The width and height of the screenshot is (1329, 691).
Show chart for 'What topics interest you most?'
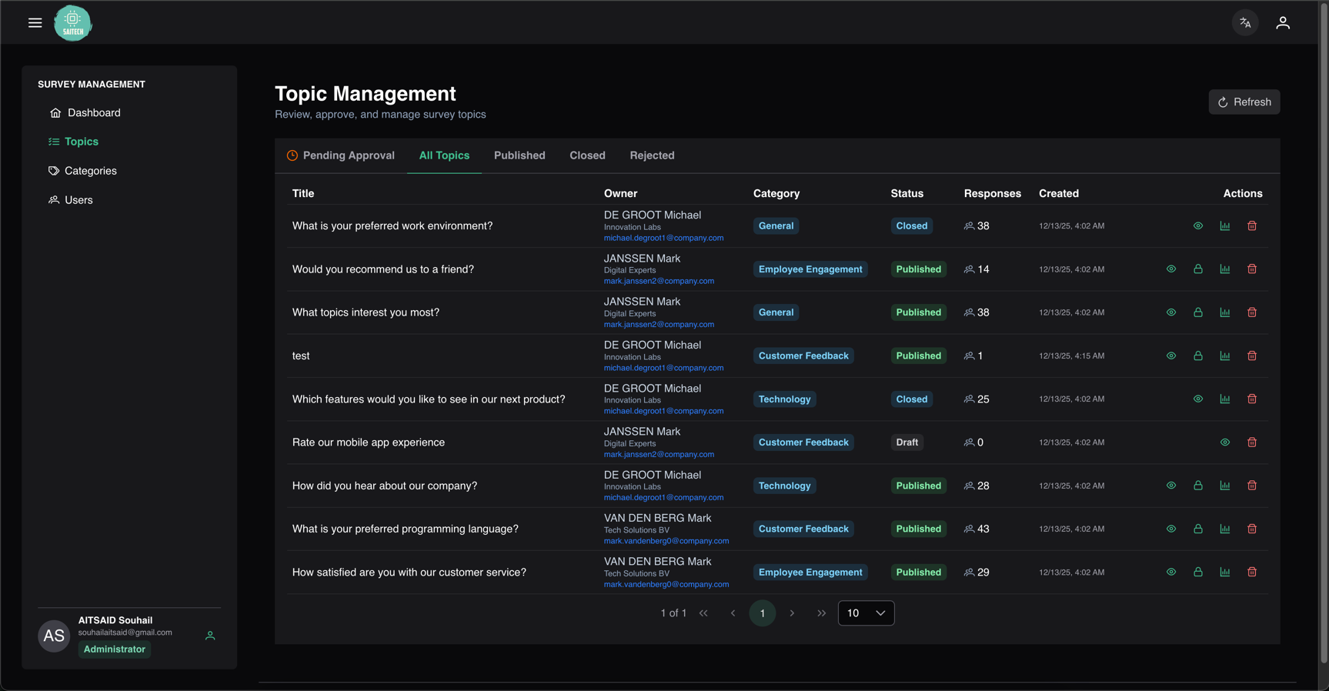tap(1225, 312)
